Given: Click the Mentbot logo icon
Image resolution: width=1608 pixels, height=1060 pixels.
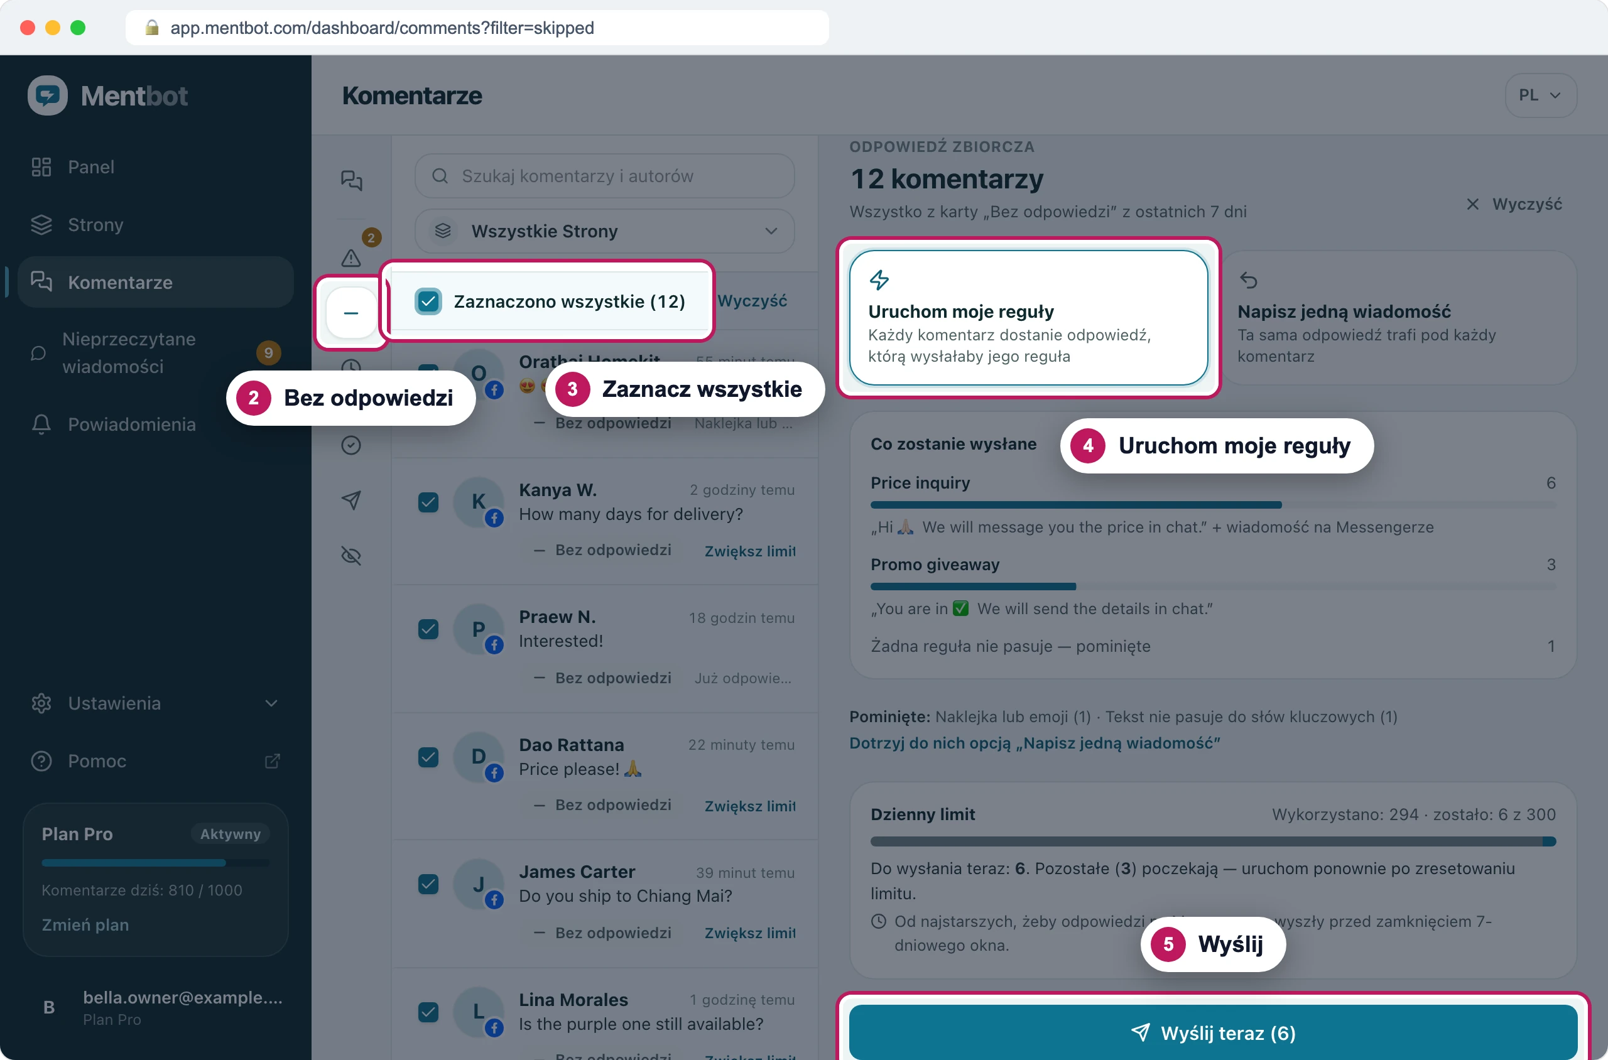Looking at the screenshot, I should pos(47,95).
